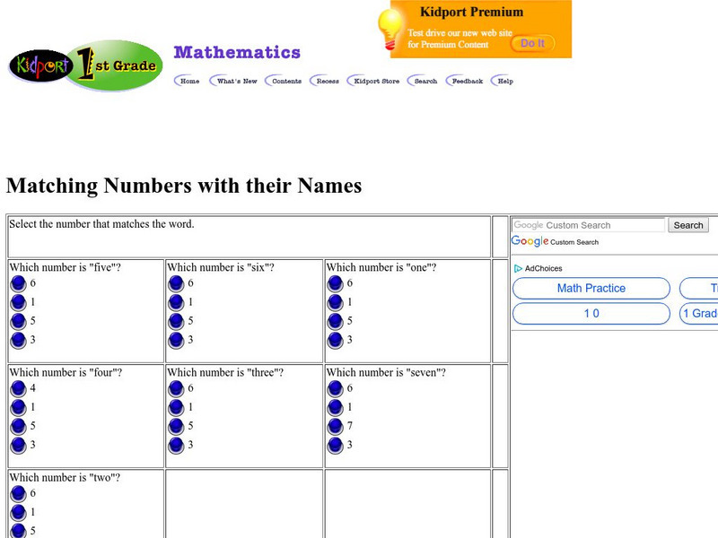Screen dimensions: 718x538
Task: Select answer 1 for the "one" question
Action: 333,304
